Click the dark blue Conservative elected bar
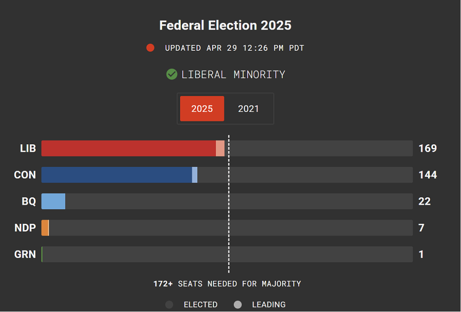Image resolution: width=461 pixels, height=312 pixels. pyautogui.click(x=117, y=175)
